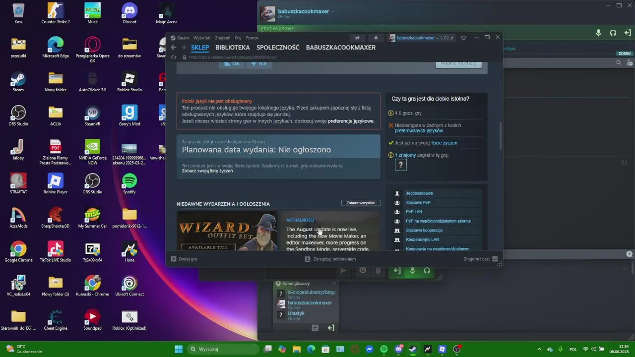Click the plus icon in friends window
Image resolution: width=635 pixels, height=357 pixels.
click(629, 254)
